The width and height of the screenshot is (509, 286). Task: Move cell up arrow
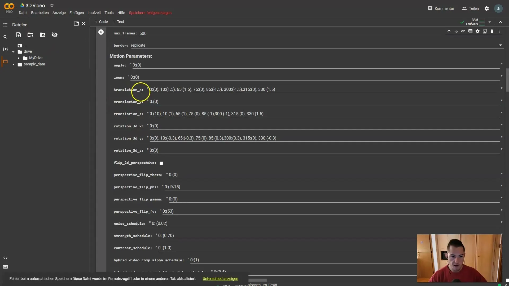pos(449,31)
